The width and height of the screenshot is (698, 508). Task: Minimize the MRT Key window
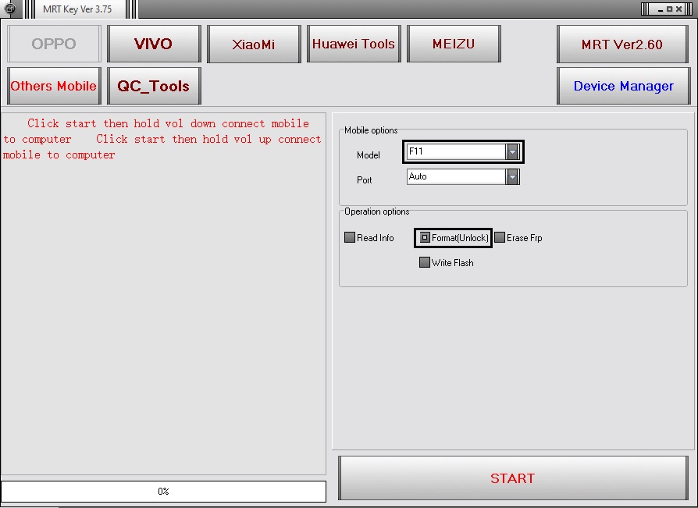point(661,9)
